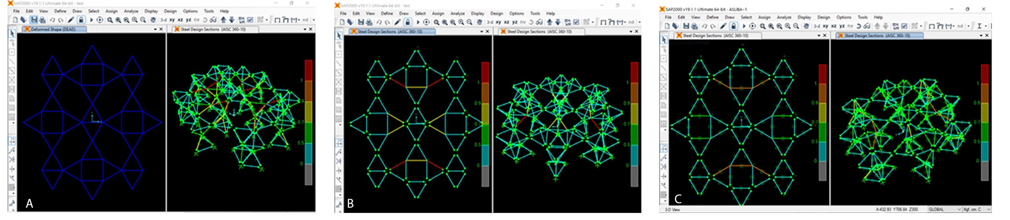Click Rotate 3D view icon in window C
The height and width of the screenshot is (220, 1010).
coord(858,26)
